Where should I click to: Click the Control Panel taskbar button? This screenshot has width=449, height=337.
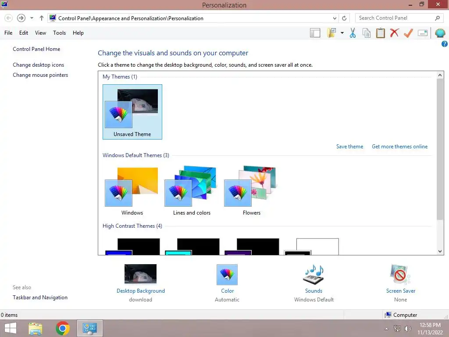point(89,328)
